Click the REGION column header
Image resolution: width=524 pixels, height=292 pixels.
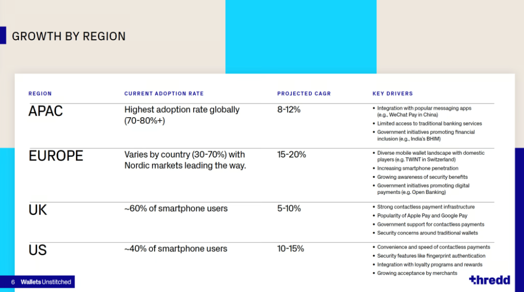(40, 93)
